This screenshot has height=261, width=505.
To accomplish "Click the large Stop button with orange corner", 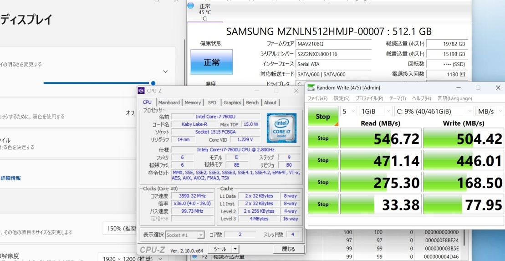I will click(x=323, y=116).
